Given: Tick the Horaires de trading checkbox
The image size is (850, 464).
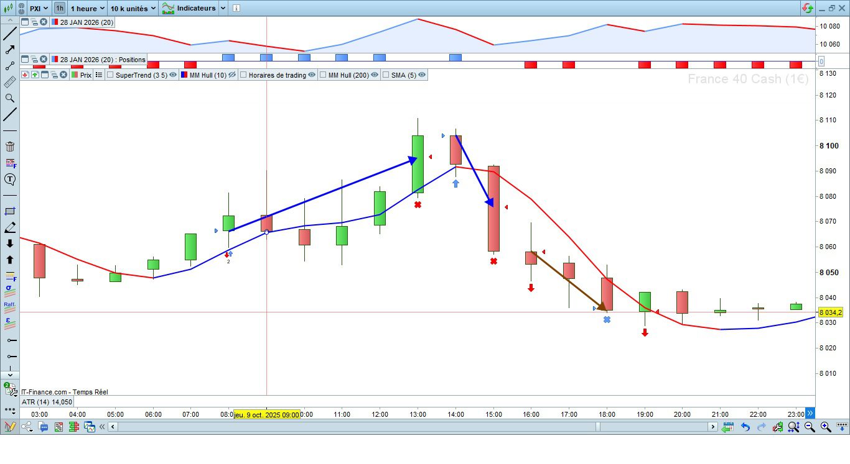Looking at the screenshot, I should point(243,75).
